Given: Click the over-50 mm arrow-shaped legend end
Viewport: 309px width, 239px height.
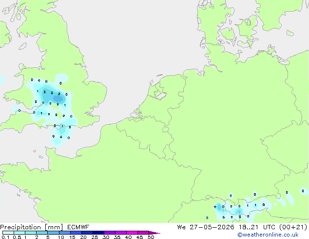Looking at the screenshot, I should pos(154,233).
